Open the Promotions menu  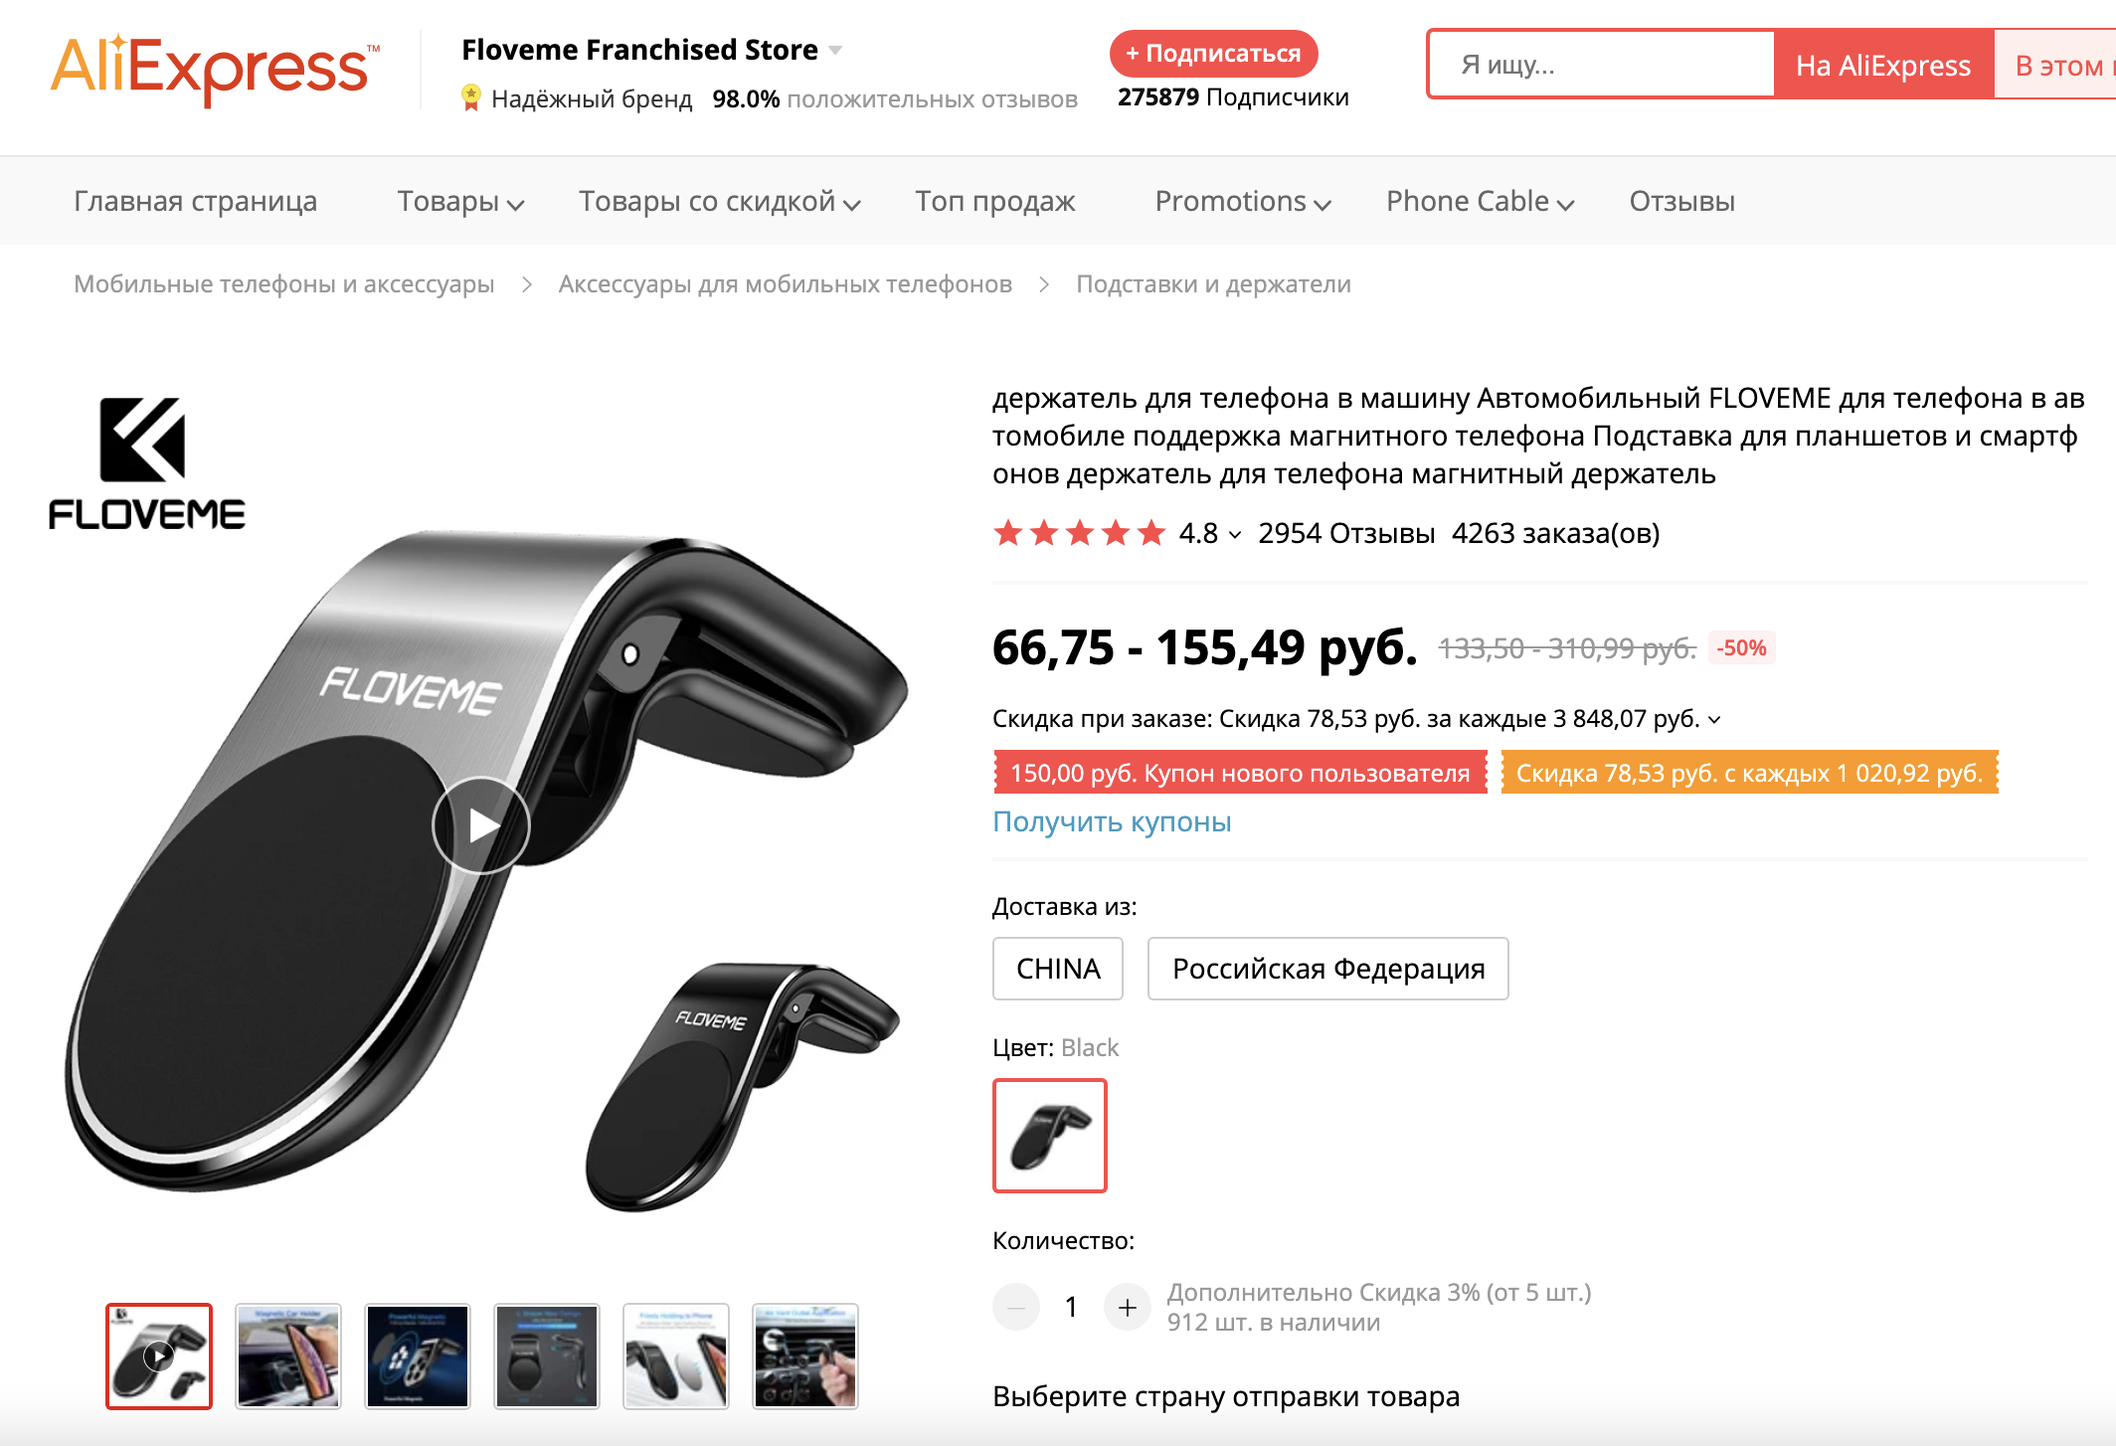click(1243, 202)
